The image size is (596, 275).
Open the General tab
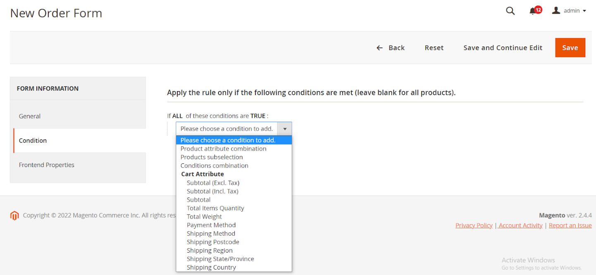(30, 116)
